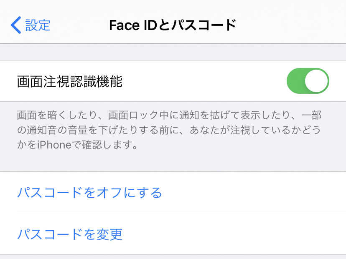Disable the 画面注視認識機能 switch
The image size is (346, 259).
click(308, 81)
